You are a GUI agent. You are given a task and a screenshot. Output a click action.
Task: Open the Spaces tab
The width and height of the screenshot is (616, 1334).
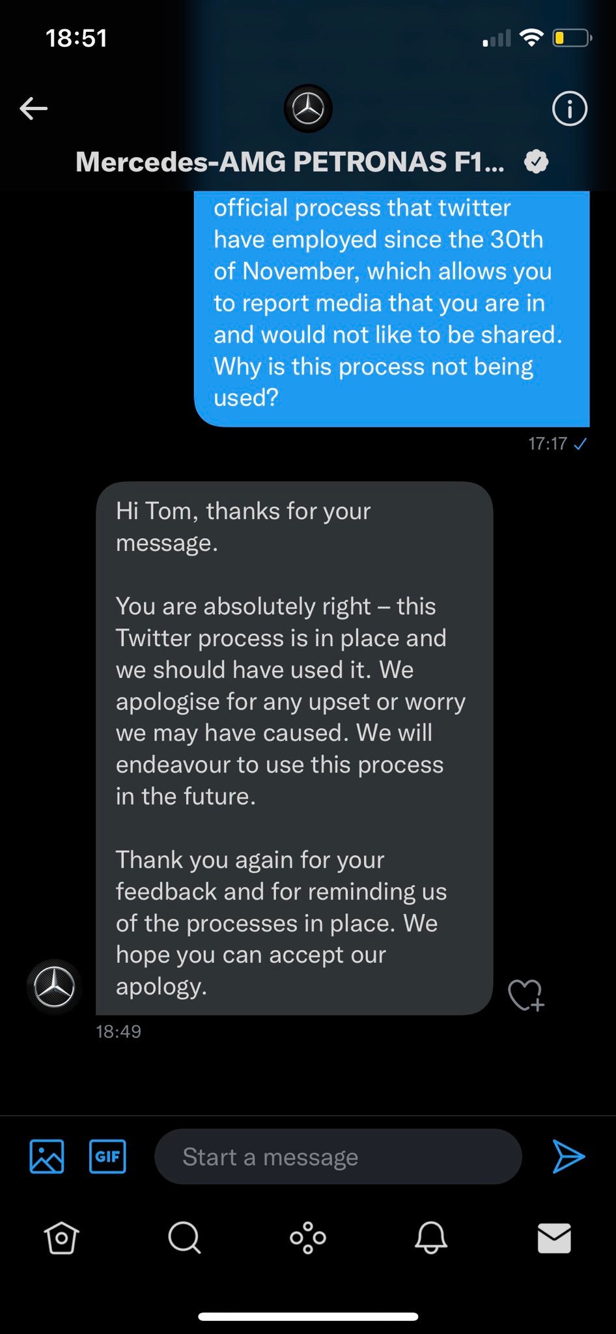pyautogui.click(x=308, y=1238)
